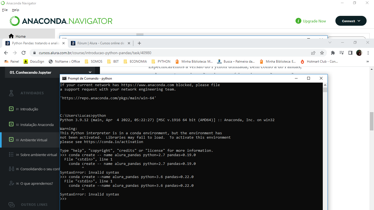Open lesson 01 Introdução
The image size is (374, 210).
coord(29,109)
